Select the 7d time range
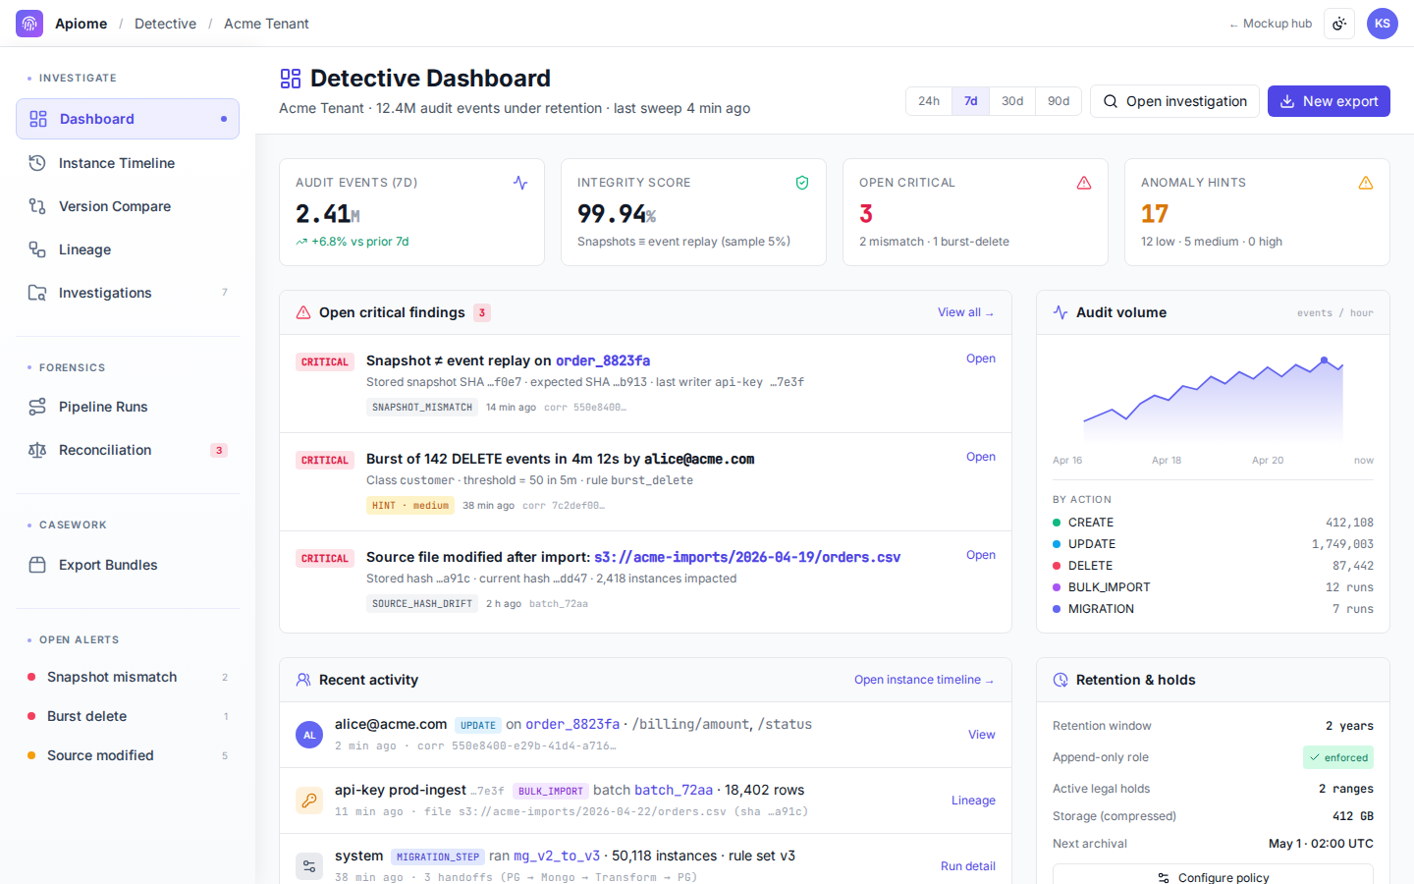This screenshot has height=884, width=1414. point(970,101)
